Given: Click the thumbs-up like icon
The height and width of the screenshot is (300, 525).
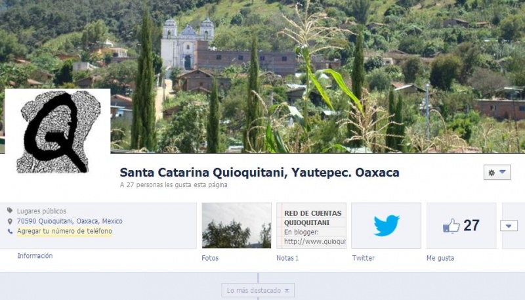Looking at the screenshot, I should (451, 226).
